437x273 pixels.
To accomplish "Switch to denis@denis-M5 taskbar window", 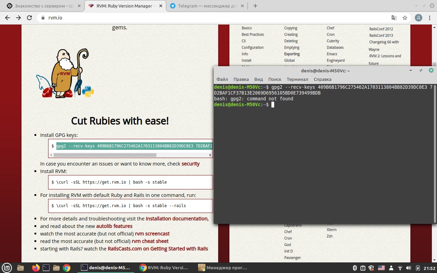I will (x=106, y=268).
